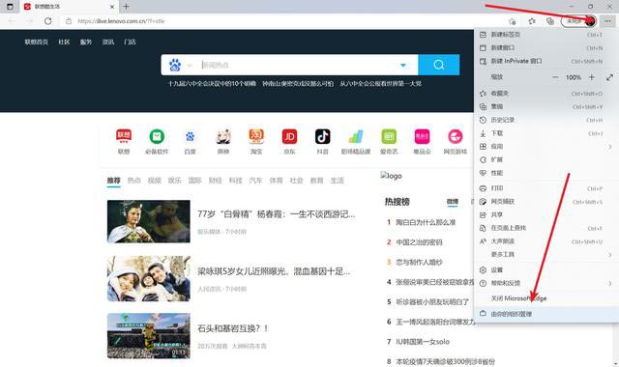The image size is (619, 367).
Task: Open the search suggestions dropdown arrow
Action: point(403,65)
